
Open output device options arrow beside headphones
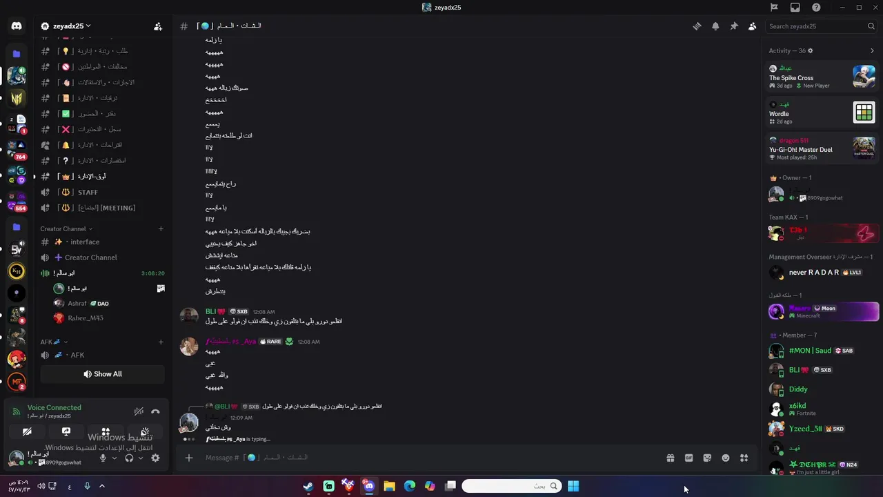[141, 458]
